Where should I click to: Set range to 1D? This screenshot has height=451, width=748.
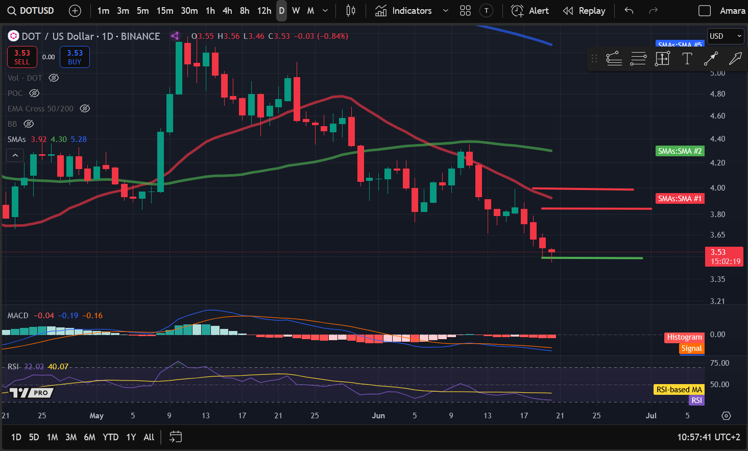16,437
